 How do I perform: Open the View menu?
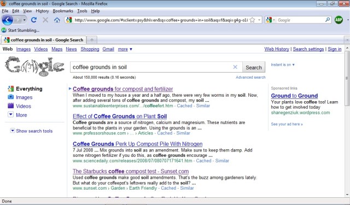pos(27,11)
